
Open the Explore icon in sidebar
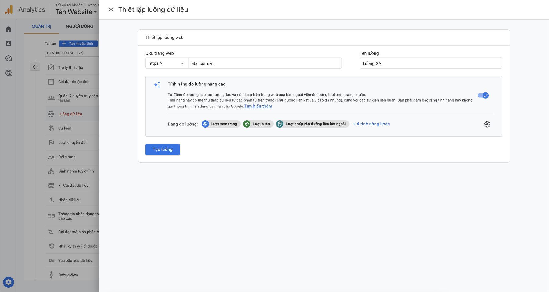tap(9, 58)
